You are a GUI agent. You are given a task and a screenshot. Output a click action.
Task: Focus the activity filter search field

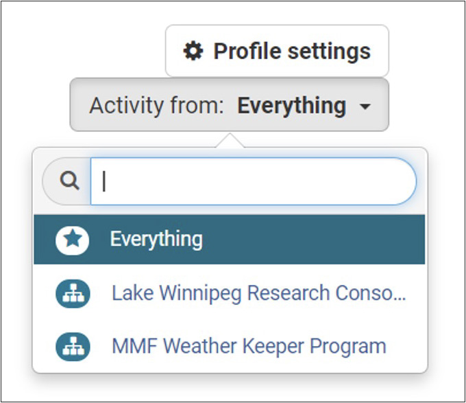(x=252, y=181)
